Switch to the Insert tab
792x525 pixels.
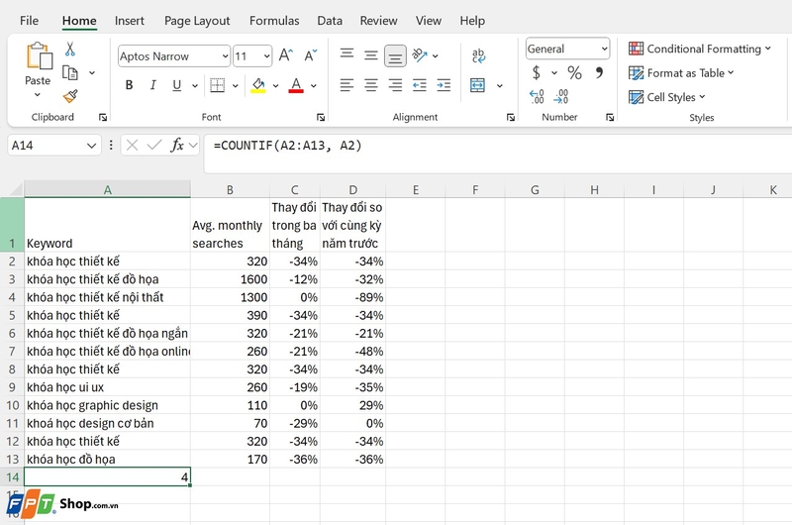130,21
